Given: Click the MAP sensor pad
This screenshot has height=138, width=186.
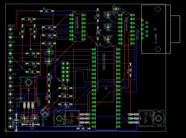Looking at the screenshot, I should click(10, 62).
